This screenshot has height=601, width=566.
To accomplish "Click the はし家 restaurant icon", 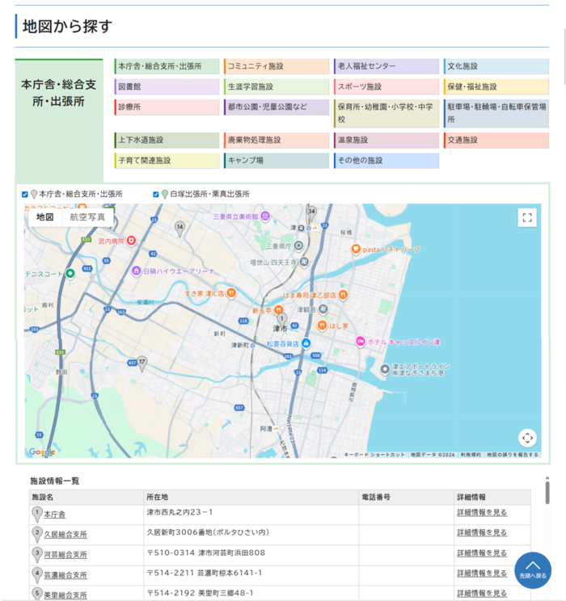I will coord(322,326).
